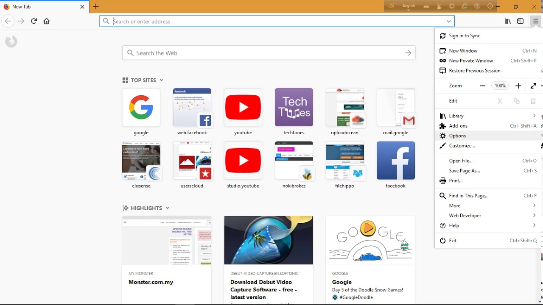The width and height of the screenshot is (543, 305).
Task: Select Restore Previous Session
Action: coord(489,71)
